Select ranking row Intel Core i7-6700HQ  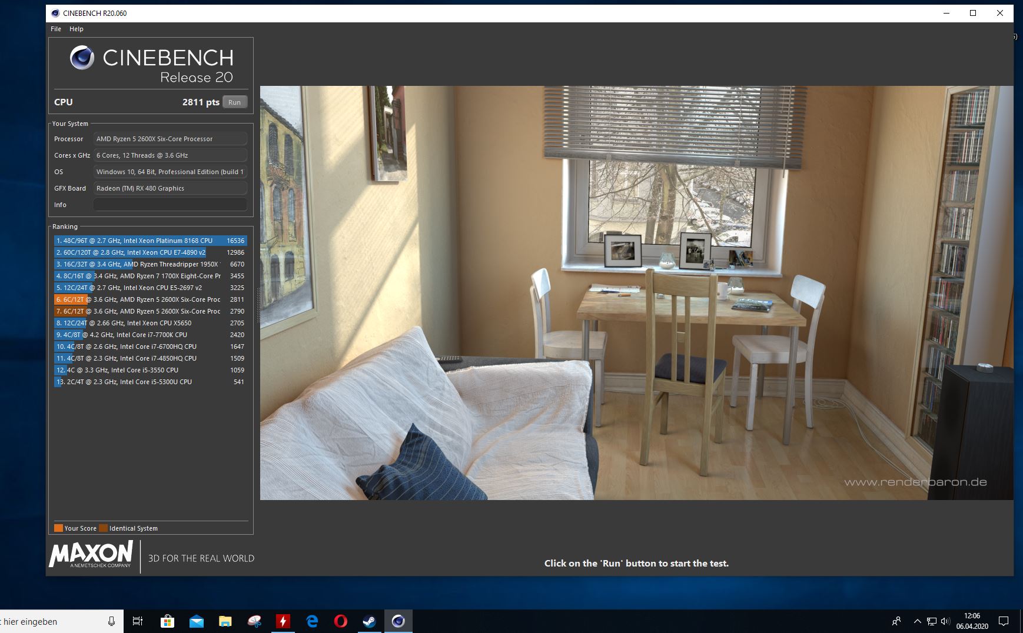pos(151,347)
